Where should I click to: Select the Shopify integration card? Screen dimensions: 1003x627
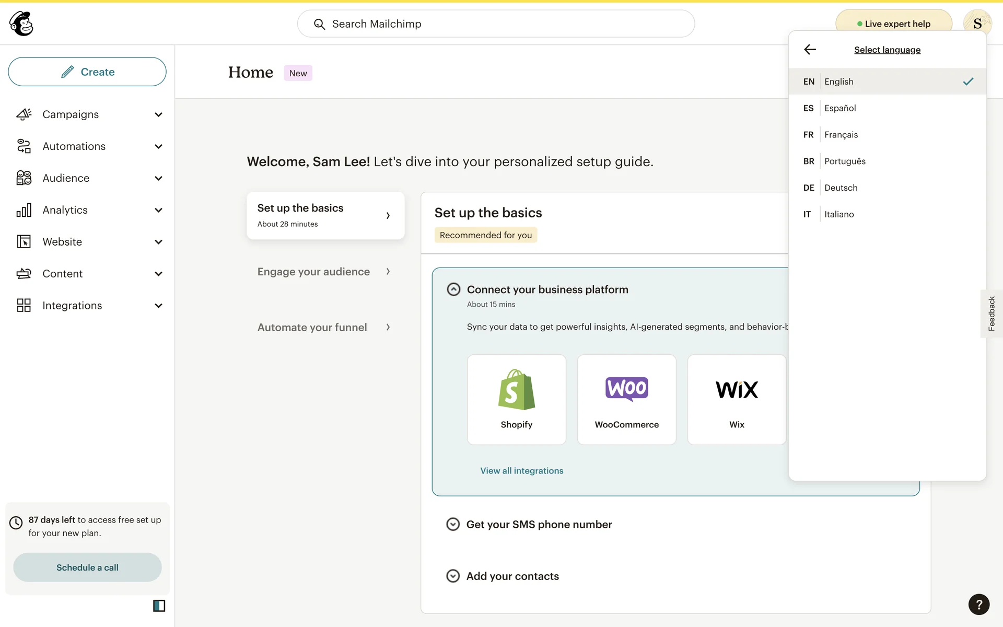(x=516, y=400)
